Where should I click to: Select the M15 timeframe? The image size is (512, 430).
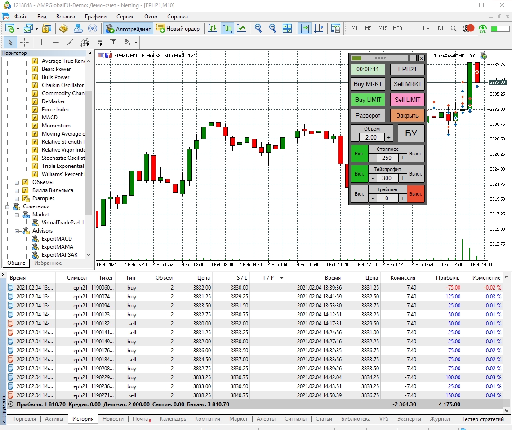coord(383,28)
